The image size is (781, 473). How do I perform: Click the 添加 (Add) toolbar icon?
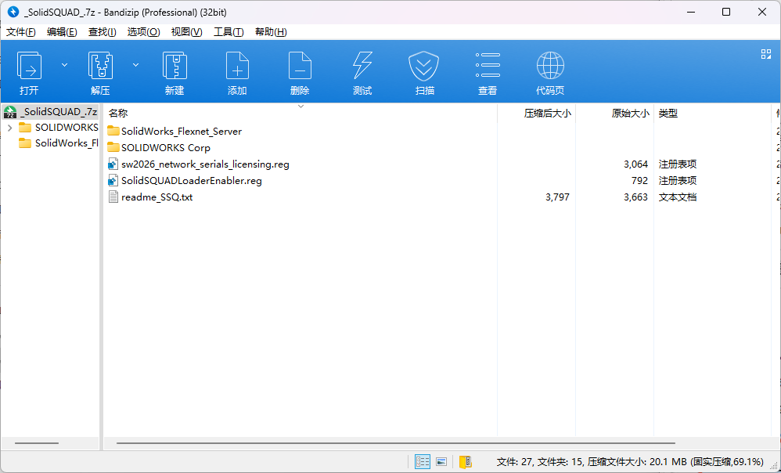point(237,67)
